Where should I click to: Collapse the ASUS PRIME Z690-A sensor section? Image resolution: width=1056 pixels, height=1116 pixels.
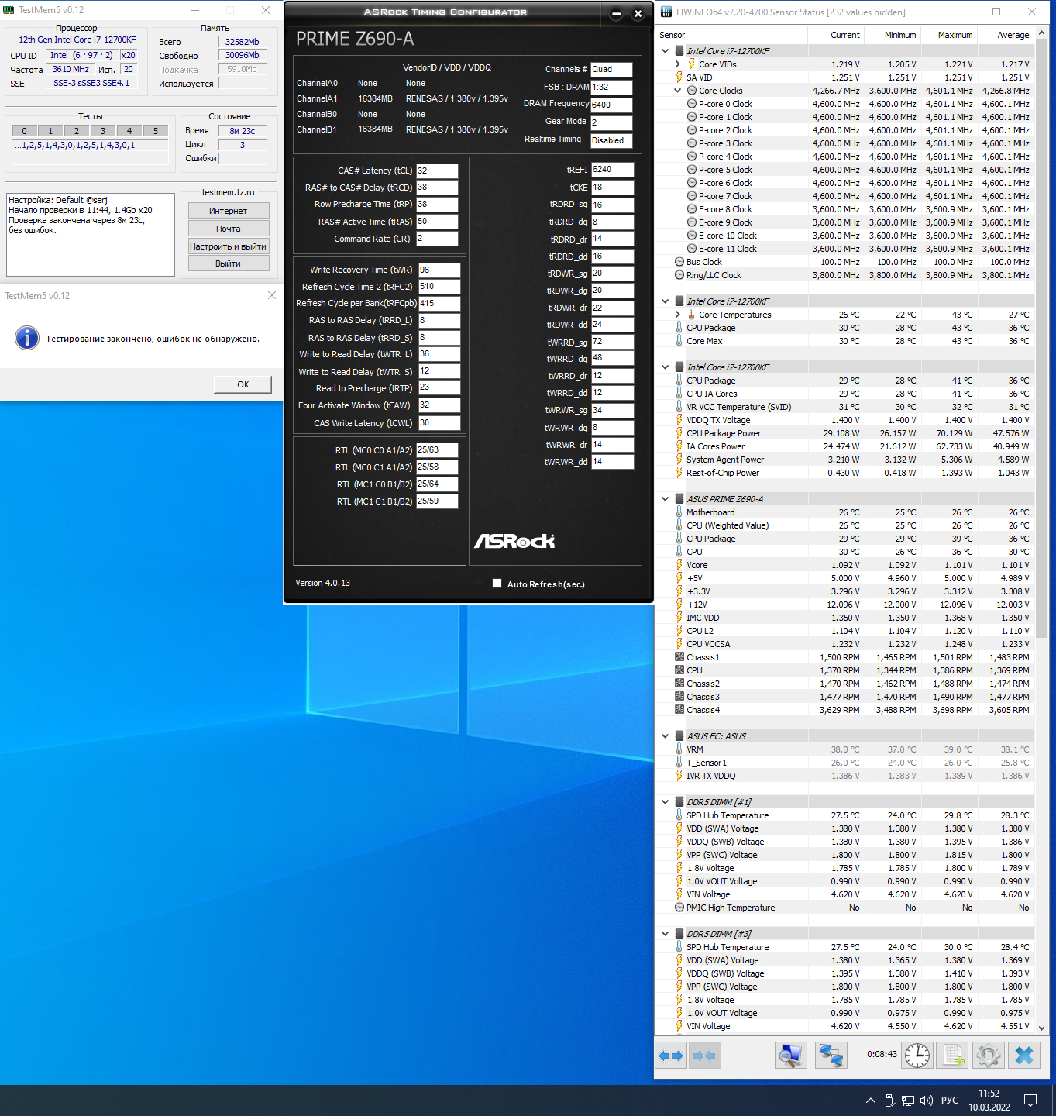(x=666, y=499)
